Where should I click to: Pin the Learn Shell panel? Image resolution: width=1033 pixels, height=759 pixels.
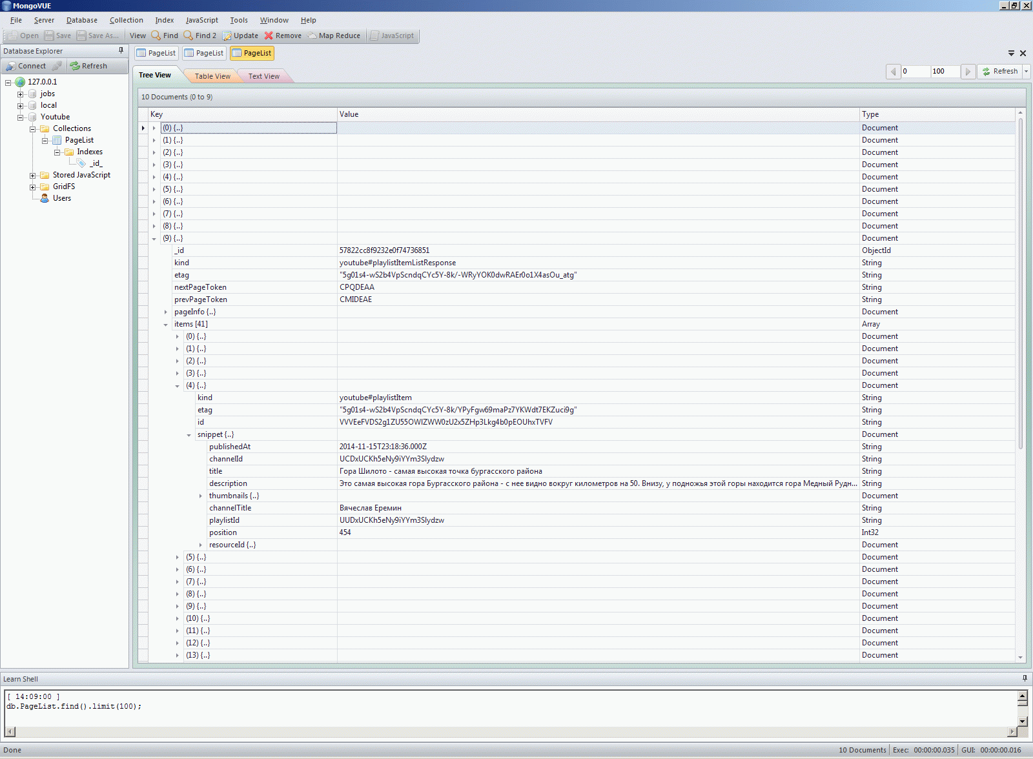[1025, 678]
